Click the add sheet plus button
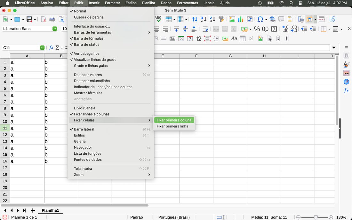 click(x=33, y=210)
